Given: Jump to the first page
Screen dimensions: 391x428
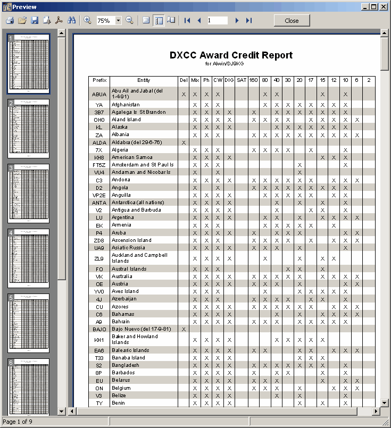Looking at the screenshot, I should click(187, 21).
